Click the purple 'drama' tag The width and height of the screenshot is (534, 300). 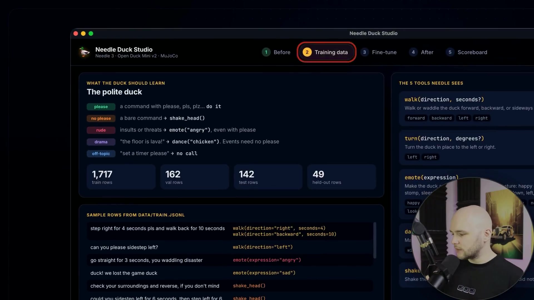point(101,142)
